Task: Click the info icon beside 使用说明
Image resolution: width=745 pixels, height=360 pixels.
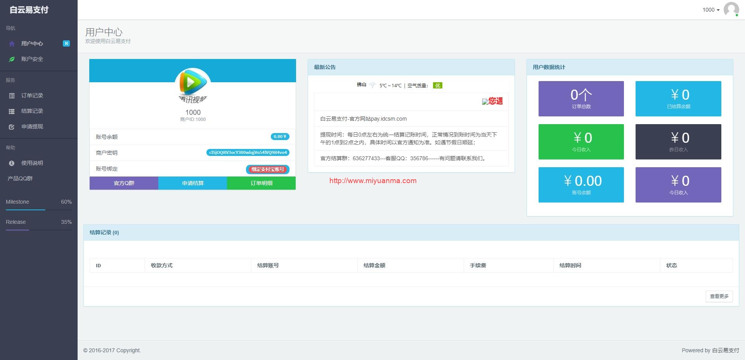Action: (12, 163)
